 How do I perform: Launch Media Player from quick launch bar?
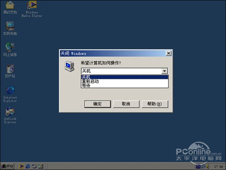[x=22, y=166]
